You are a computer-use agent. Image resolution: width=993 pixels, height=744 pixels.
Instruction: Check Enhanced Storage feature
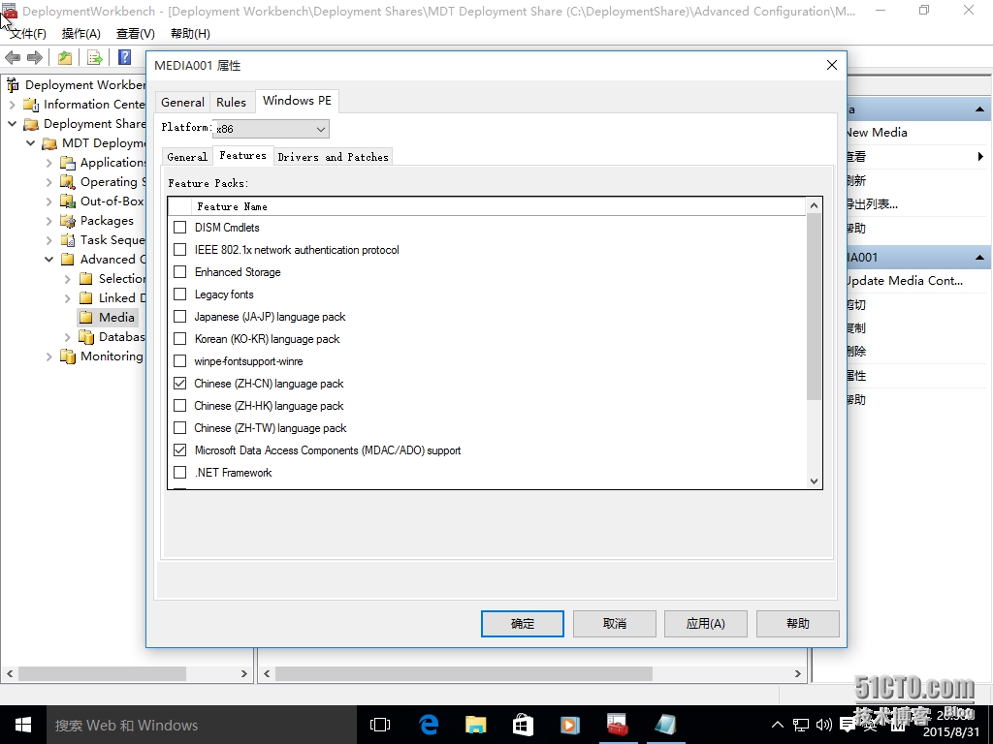click(179, 271)
